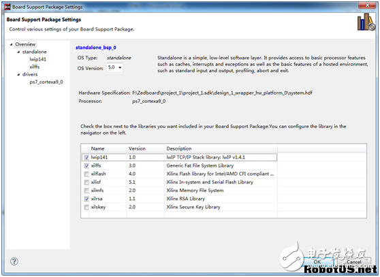Image resolution: width=380 pixels, height=277 pixels.
Task: Click the help question mark icon
Action: point(14,261)
